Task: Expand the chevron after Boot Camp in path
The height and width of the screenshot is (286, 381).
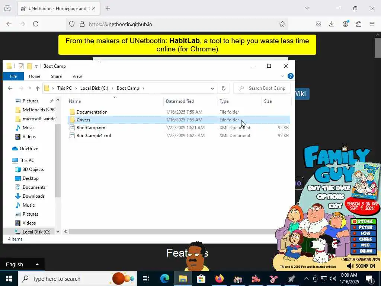Action: [143, 88]
